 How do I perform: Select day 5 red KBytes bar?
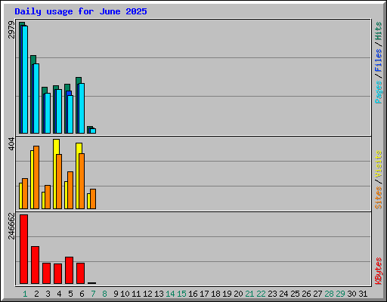click(69, 270)
